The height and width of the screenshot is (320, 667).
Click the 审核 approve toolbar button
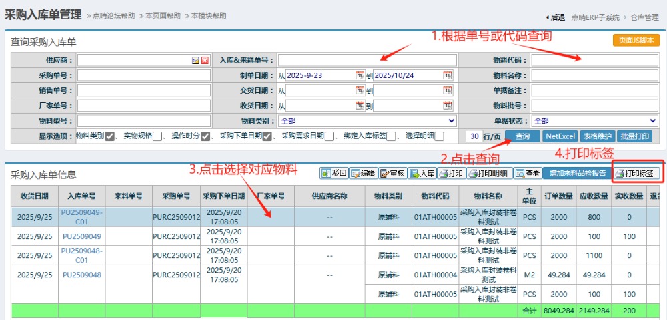pos(393,173)
